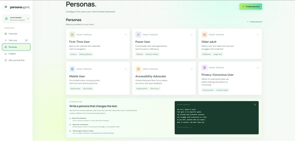This screenshot has height=141, width=295.
Task: Click the Mobile User card title
Action: (x=77, y=76)
